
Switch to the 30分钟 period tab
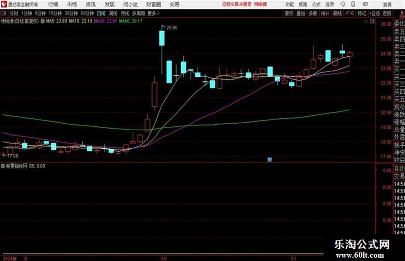(x=71, y=13)
